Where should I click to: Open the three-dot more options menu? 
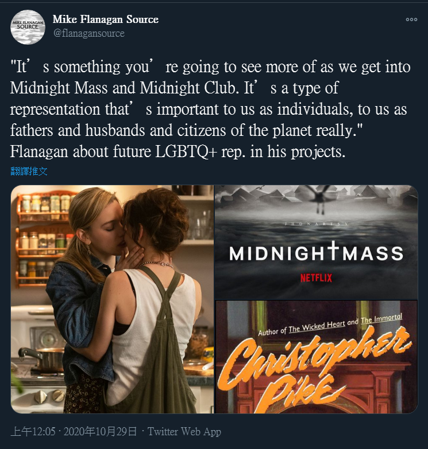point(411,19)
